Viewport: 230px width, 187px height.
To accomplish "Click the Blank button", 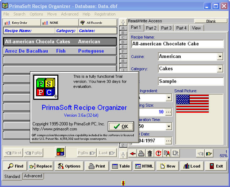I will 211,21.
